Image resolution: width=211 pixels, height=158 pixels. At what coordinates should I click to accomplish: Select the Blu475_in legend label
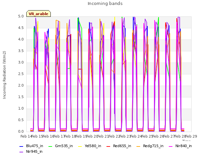(35, 146)
